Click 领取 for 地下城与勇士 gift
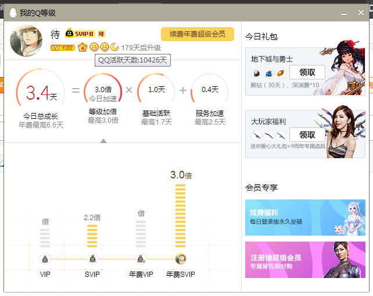Image resolution: width=373 pixels, height=296 pixels. coord(307,72)
